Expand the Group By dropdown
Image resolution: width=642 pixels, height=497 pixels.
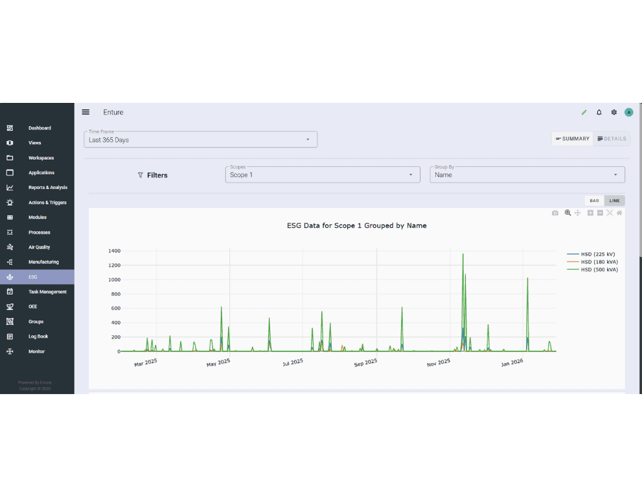coord(527,175)
